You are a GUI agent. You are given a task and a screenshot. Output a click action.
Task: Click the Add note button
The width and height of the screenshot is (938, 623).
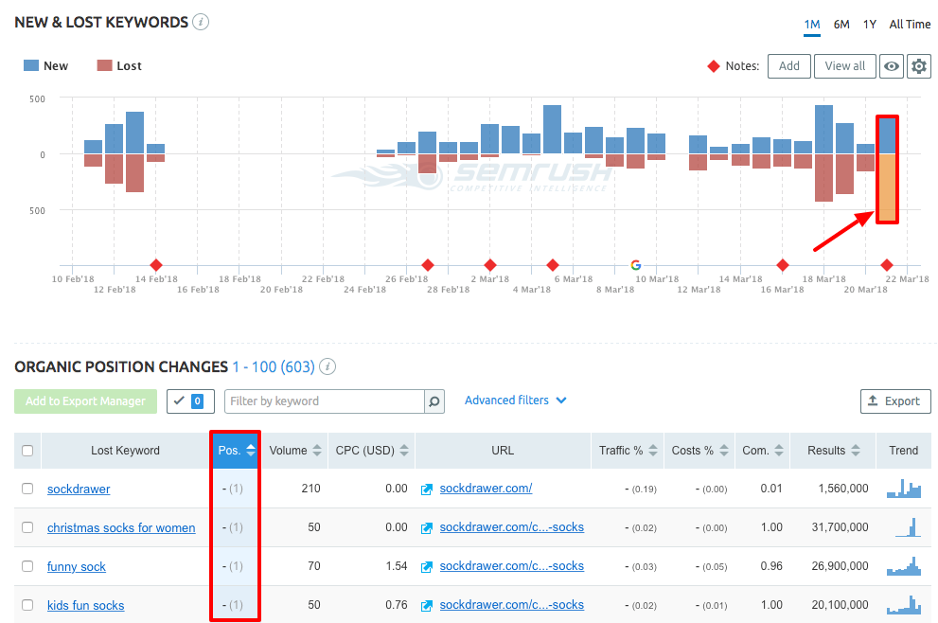(x=789, y=66)
